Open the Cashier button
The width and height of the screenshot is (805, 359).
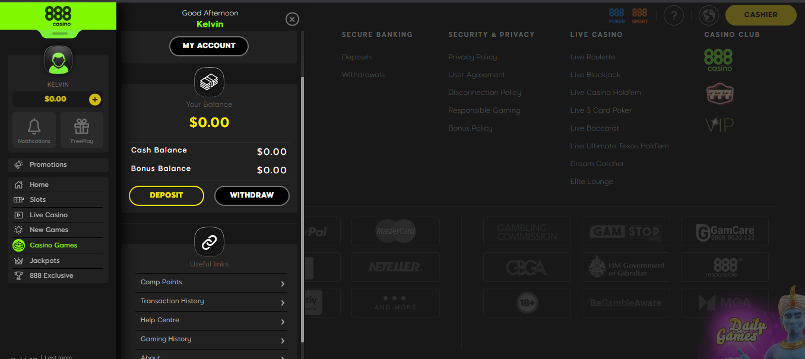coord(761,15)
